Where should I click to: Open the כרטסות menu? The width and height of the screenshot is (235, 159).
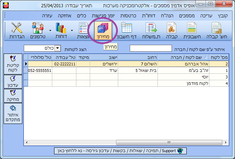click(x=128, y=16)
